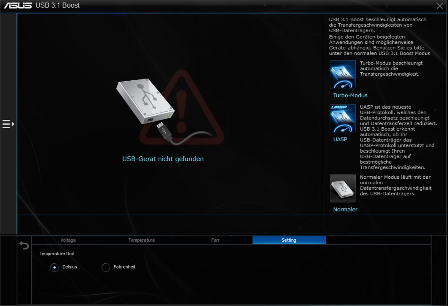Click the Normaler label
Screen dimensions: 448x306
[345, 210]
